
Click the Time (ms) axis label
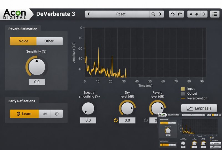pyautogui.click(x=145, y=86)
